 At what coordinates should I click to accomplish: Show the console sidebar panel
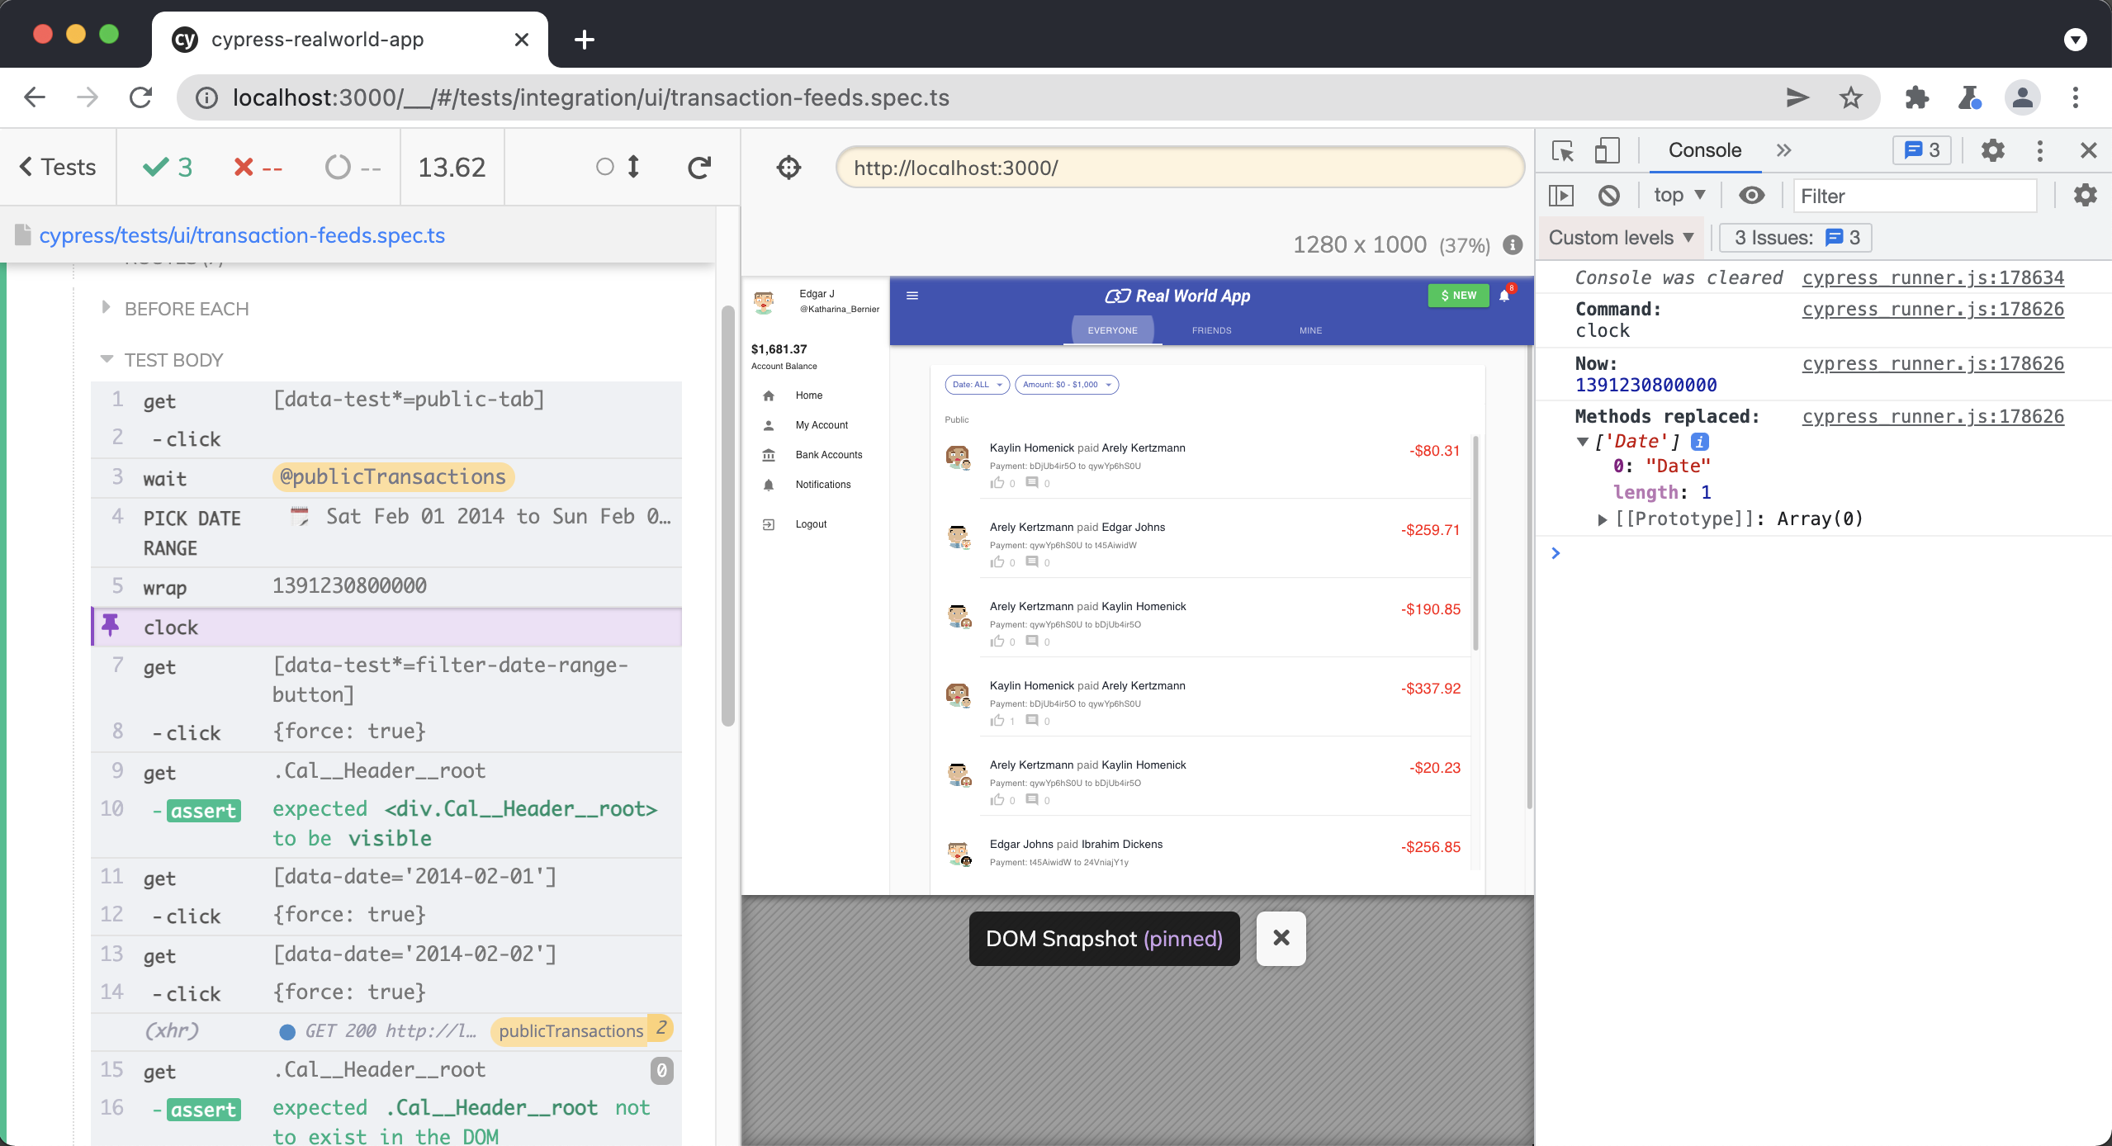click(x=1561, y=195)
